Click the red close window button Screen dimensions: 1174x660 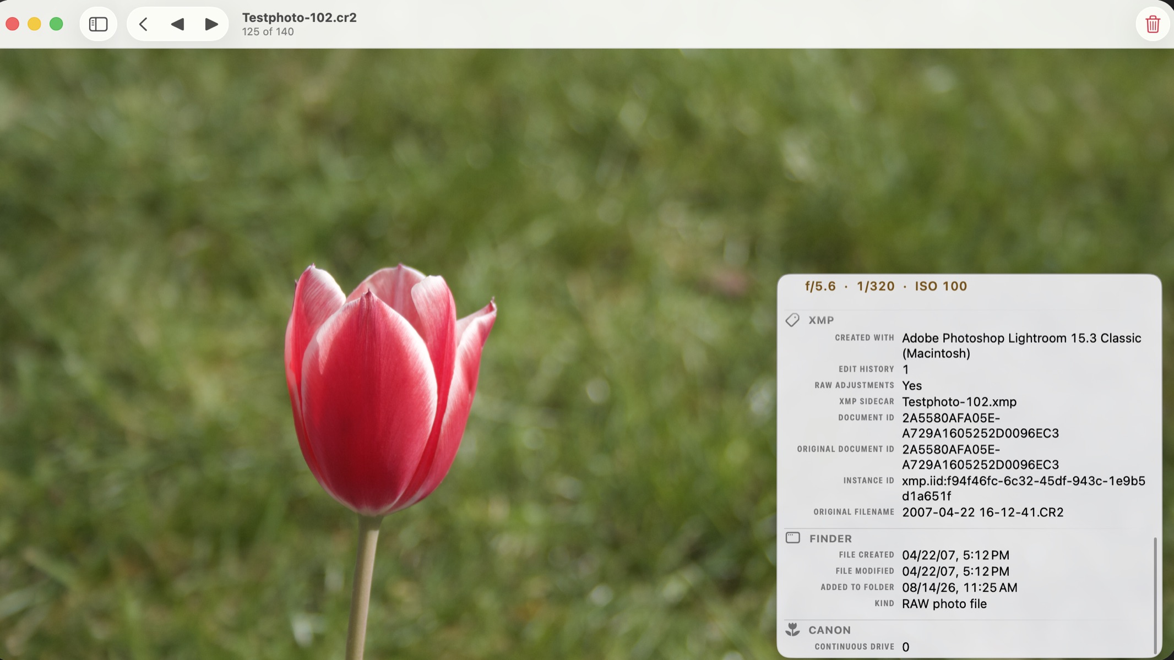pos(12,24)
